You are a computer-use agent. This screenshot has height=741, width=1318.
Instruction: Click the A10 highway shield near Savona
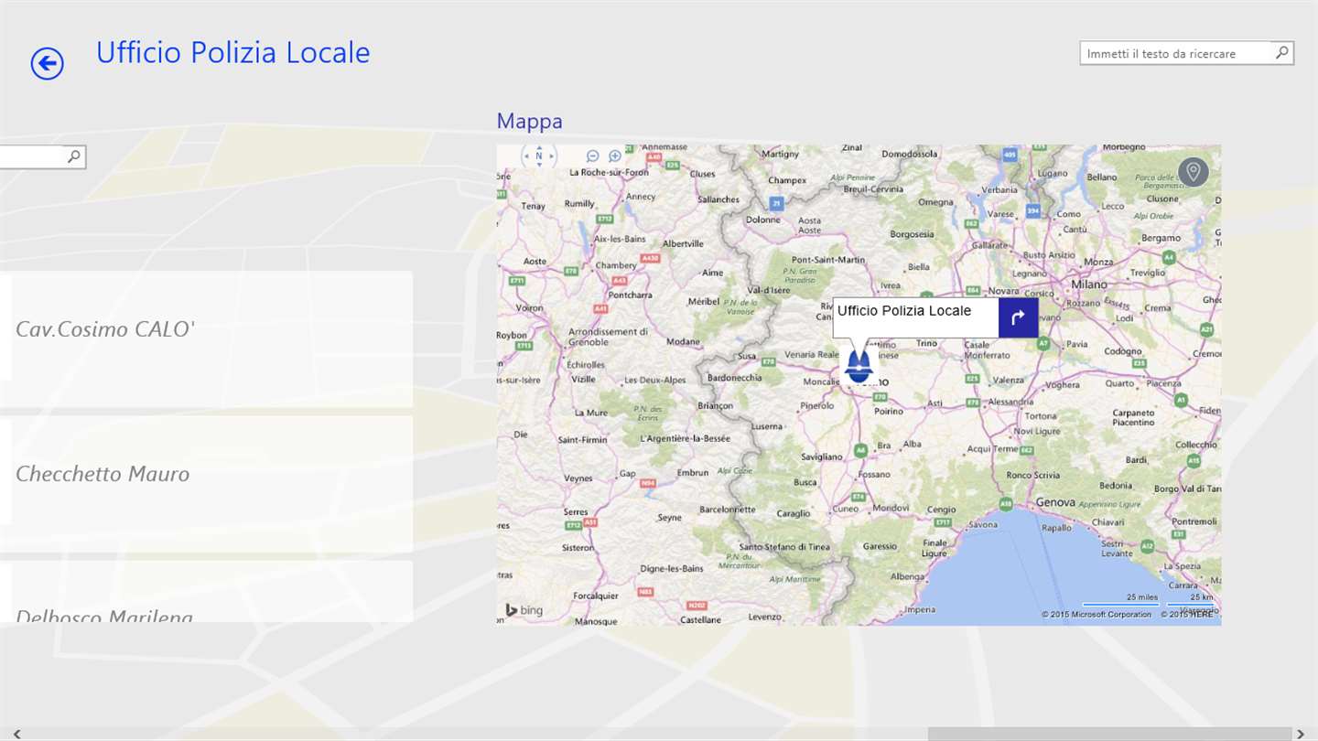1006,504
